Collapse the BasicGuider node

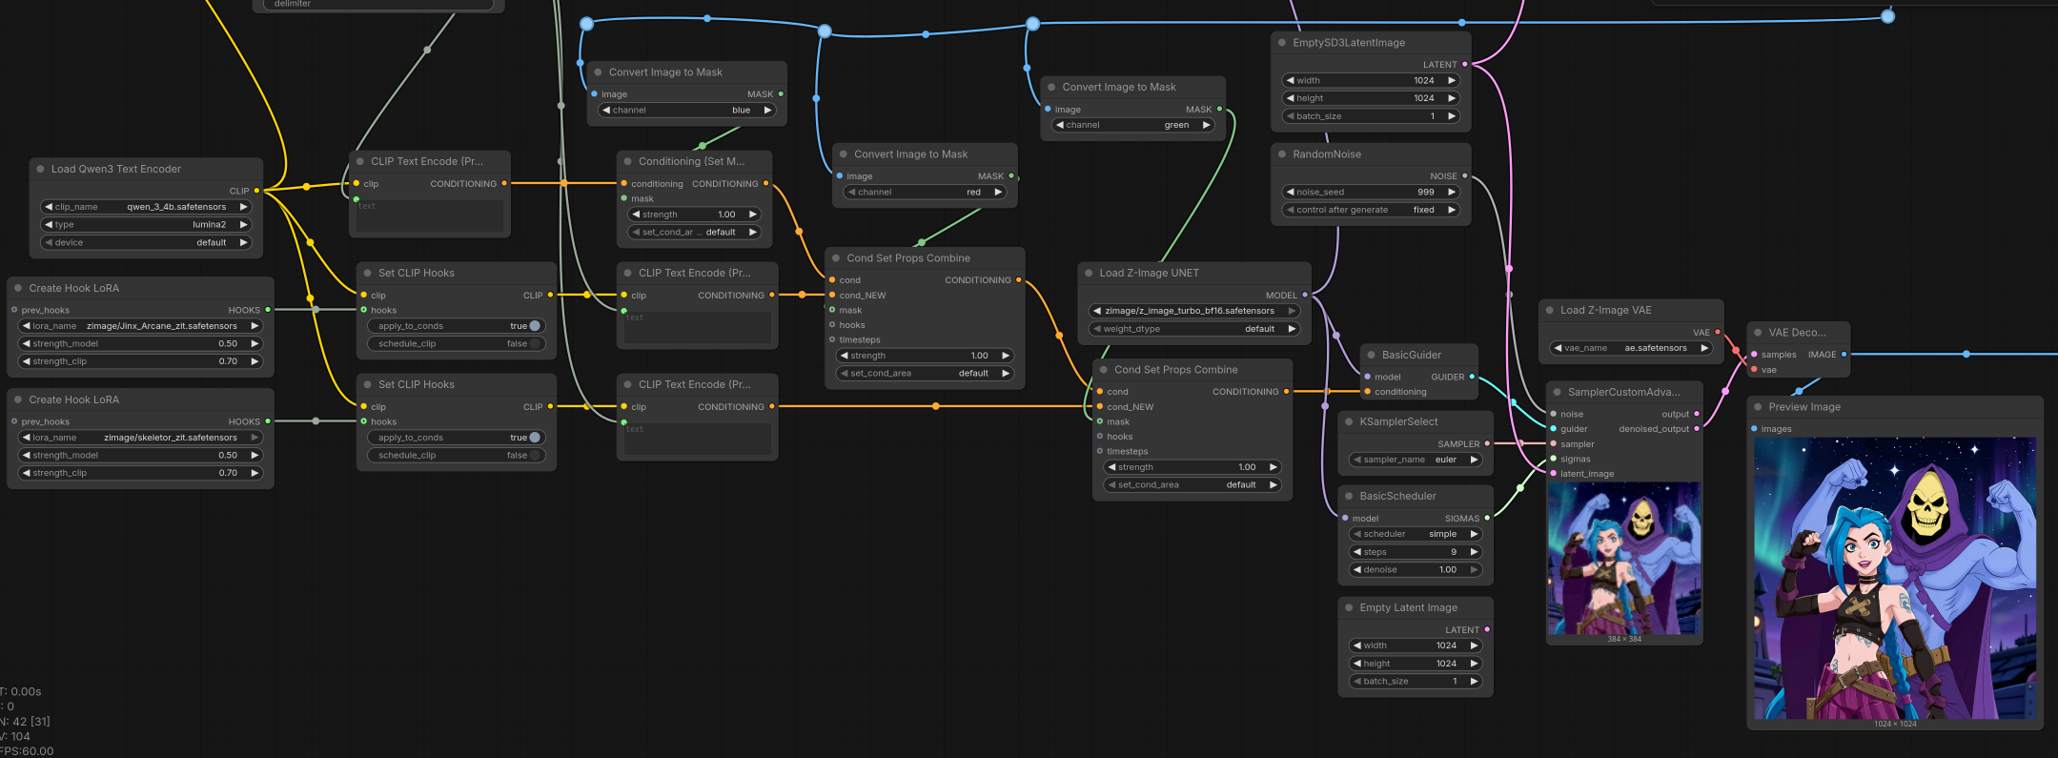point(1372,355)
